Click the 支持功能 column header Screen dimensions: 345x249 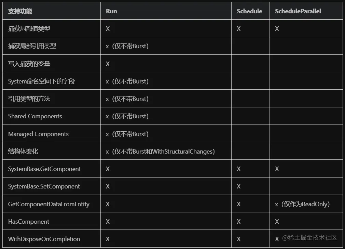[x=20, y=11]
